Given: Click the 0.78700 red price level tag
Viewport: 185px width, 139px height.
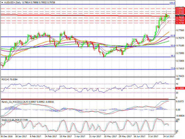Looking at the screenshot, I should coord(180,23).
